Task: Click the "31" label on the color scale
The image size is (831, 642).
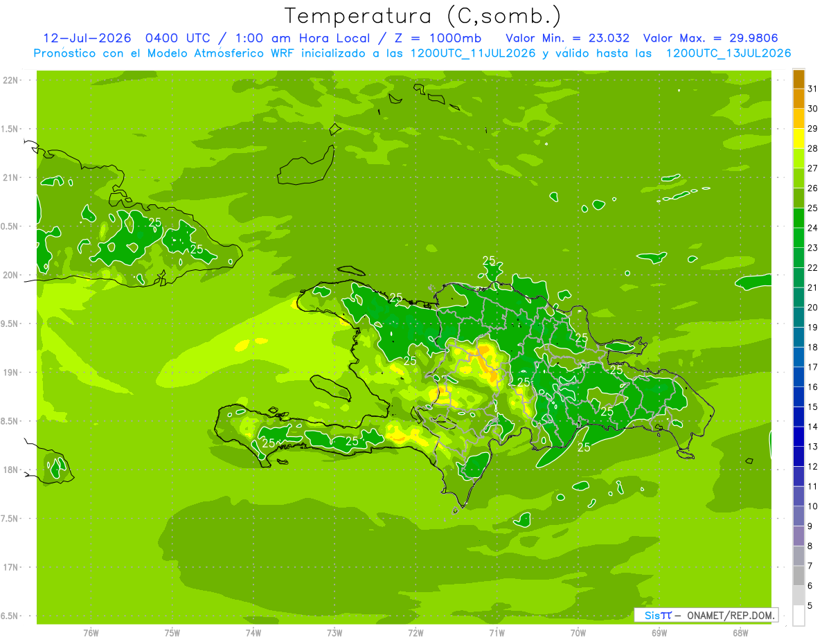Action: pos(813,88)
